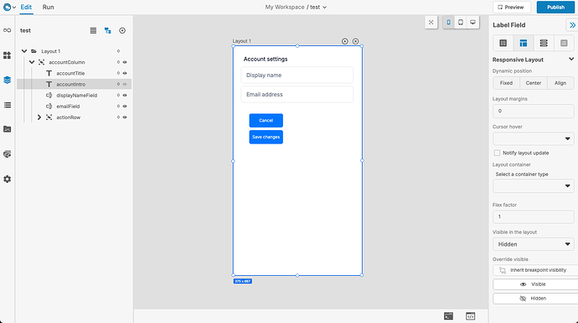Click the Account settings title on canvas
This screenshot has height=323, width=578.
[266, 59]
